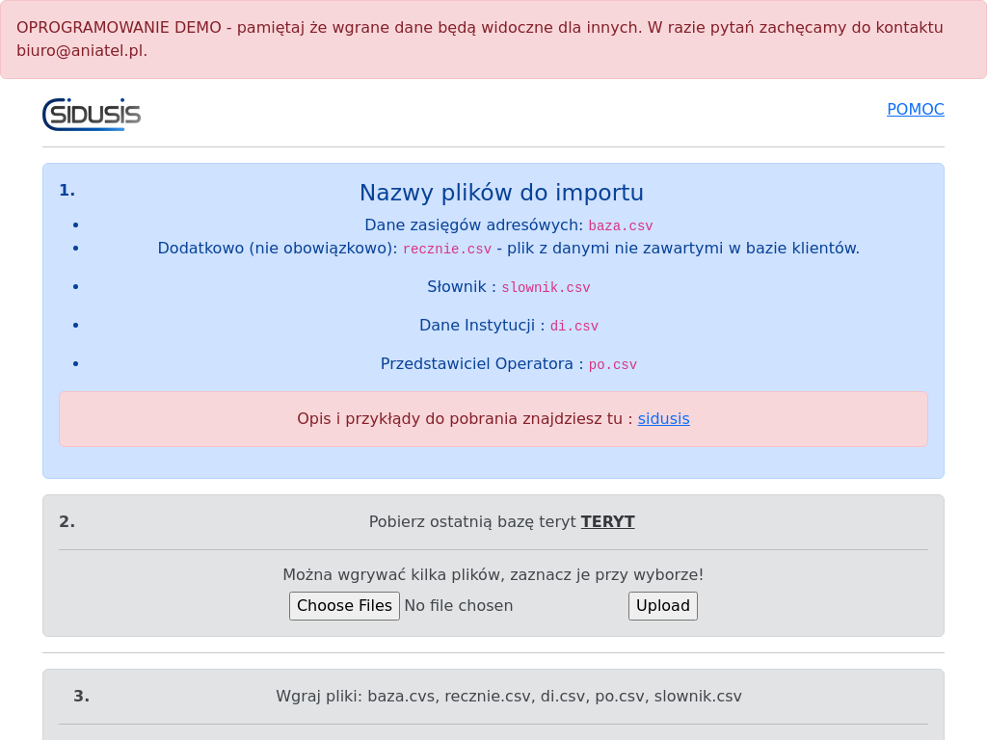Click the recznie.csv filename code
The width and height of the screenshot is (987, 740).
(446, 250)
